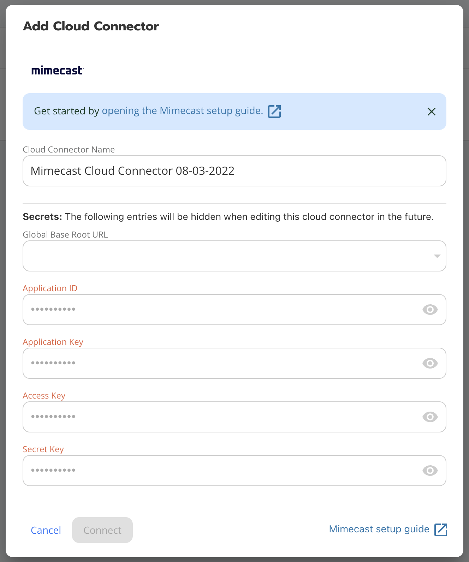The height and width of the screenshot is (562, 469).
Task: Open the "opening the Mimecast setup guide" link
Action: 182,111
